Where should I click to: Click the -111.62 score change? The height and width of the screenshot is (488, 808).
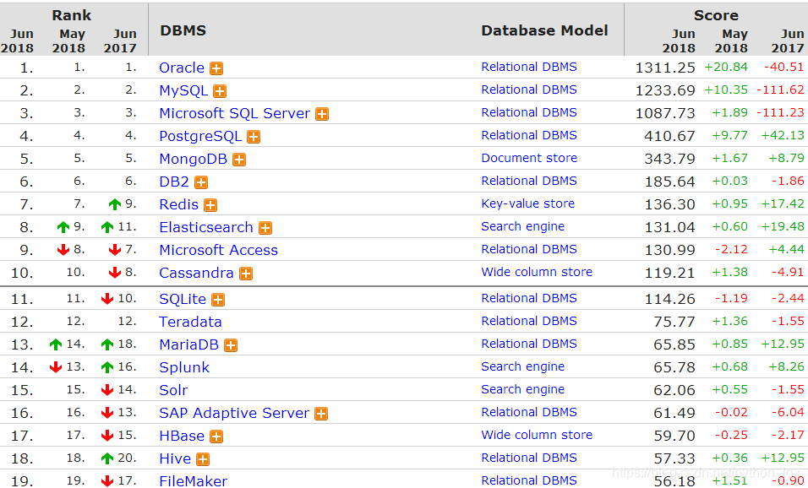(779, 90)
